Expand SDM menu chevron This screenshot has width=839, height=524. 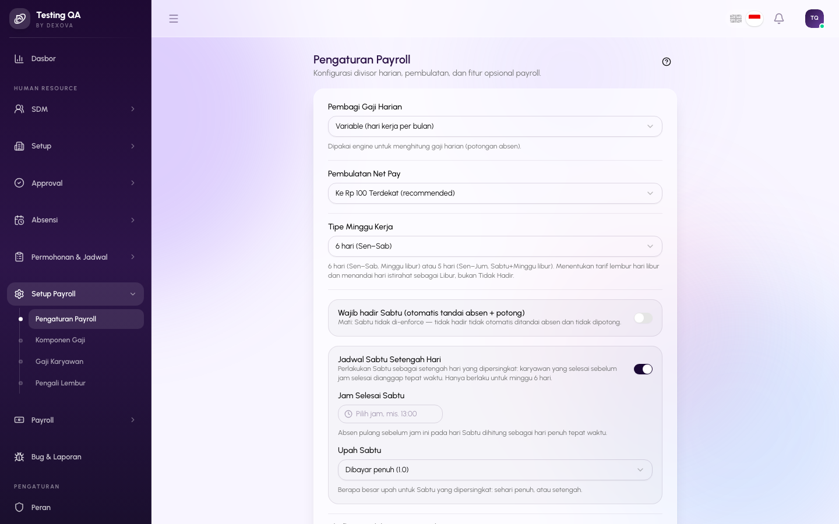[x=133, y=109]
